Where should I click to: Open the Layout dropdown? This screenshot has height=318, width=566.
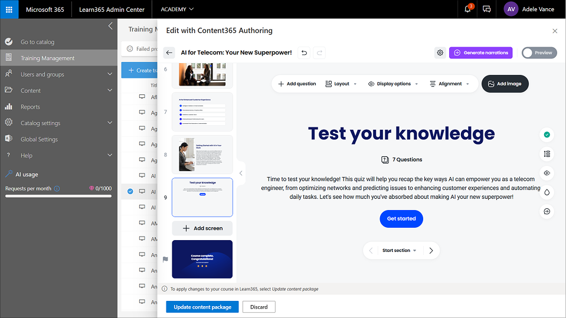[341, 84]
